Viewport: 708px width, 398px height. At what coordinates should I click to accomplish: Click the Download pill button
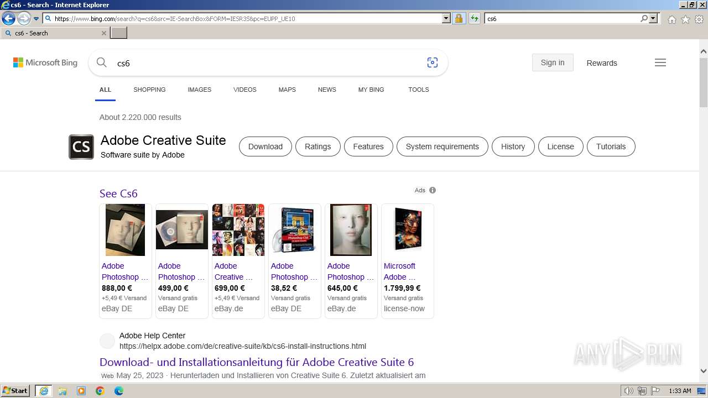point(265,146)
